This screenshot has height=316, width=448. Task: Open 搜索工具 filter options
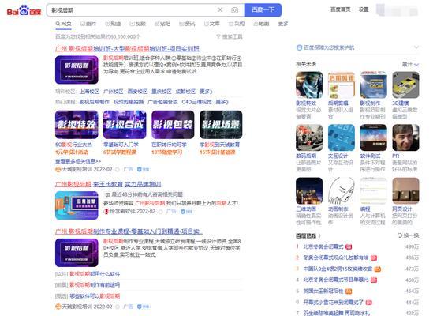(x=230, y=36)
